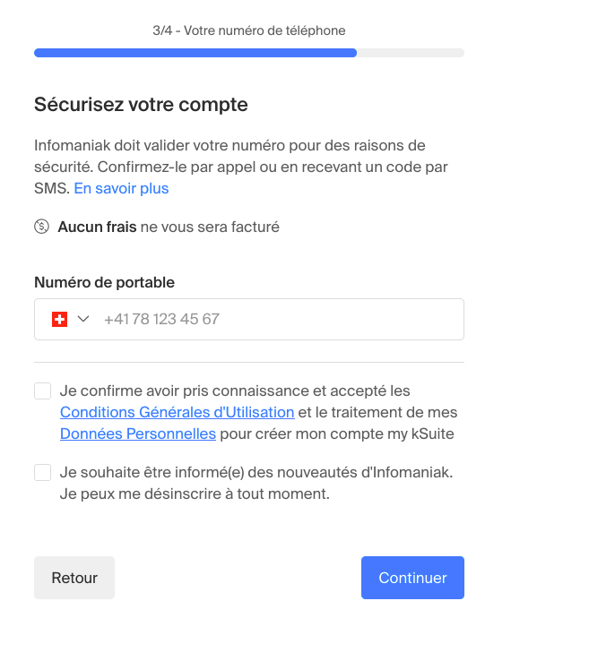This screenshot has height=661, width=589.
Task: Click the Sécurisez votre compte heading
Action: click(141, 105)
